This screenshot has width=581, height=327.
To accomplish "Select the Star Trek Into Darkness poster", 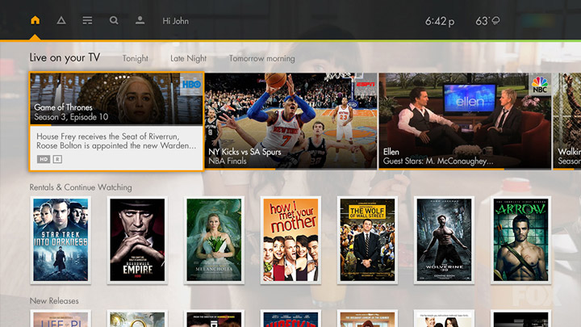I will (61, 240).
